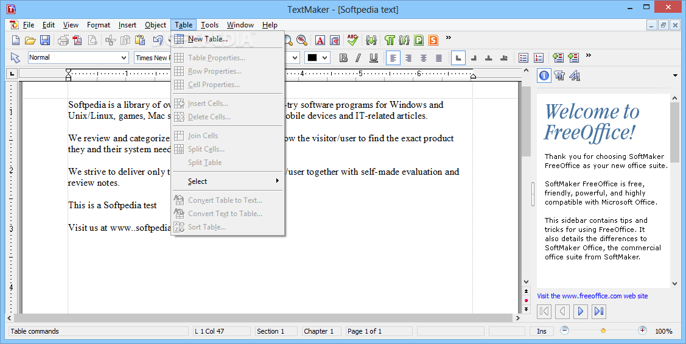Toggle Italic formatting
686x344 pixels.
point(359,58)
